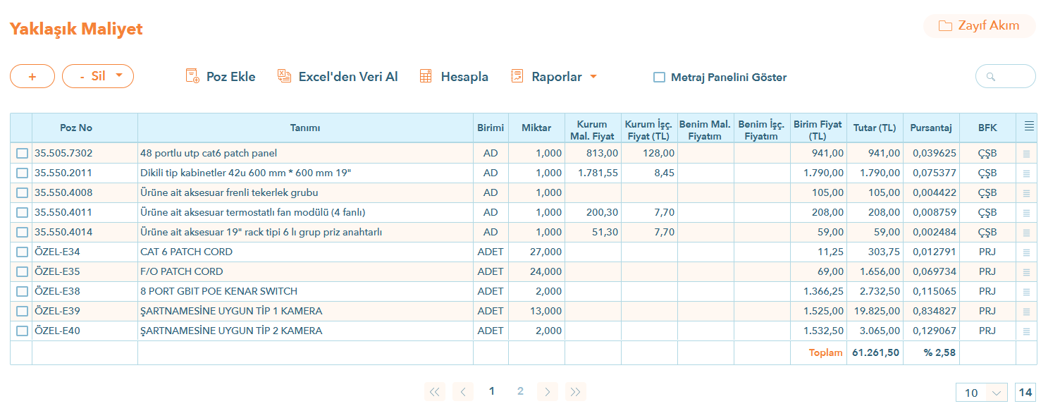The height and width of the screenshot is (418, 1060).
Task: Click the Hesapla calculator grid icon
Action: [425, 77]
